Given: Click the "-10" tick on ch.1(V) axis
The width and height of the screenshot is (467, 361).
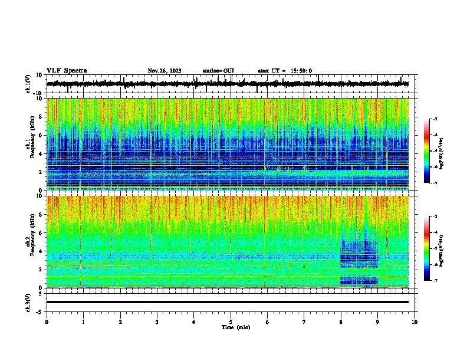Looking at the screenshot, I should click(x=38, y=93).
